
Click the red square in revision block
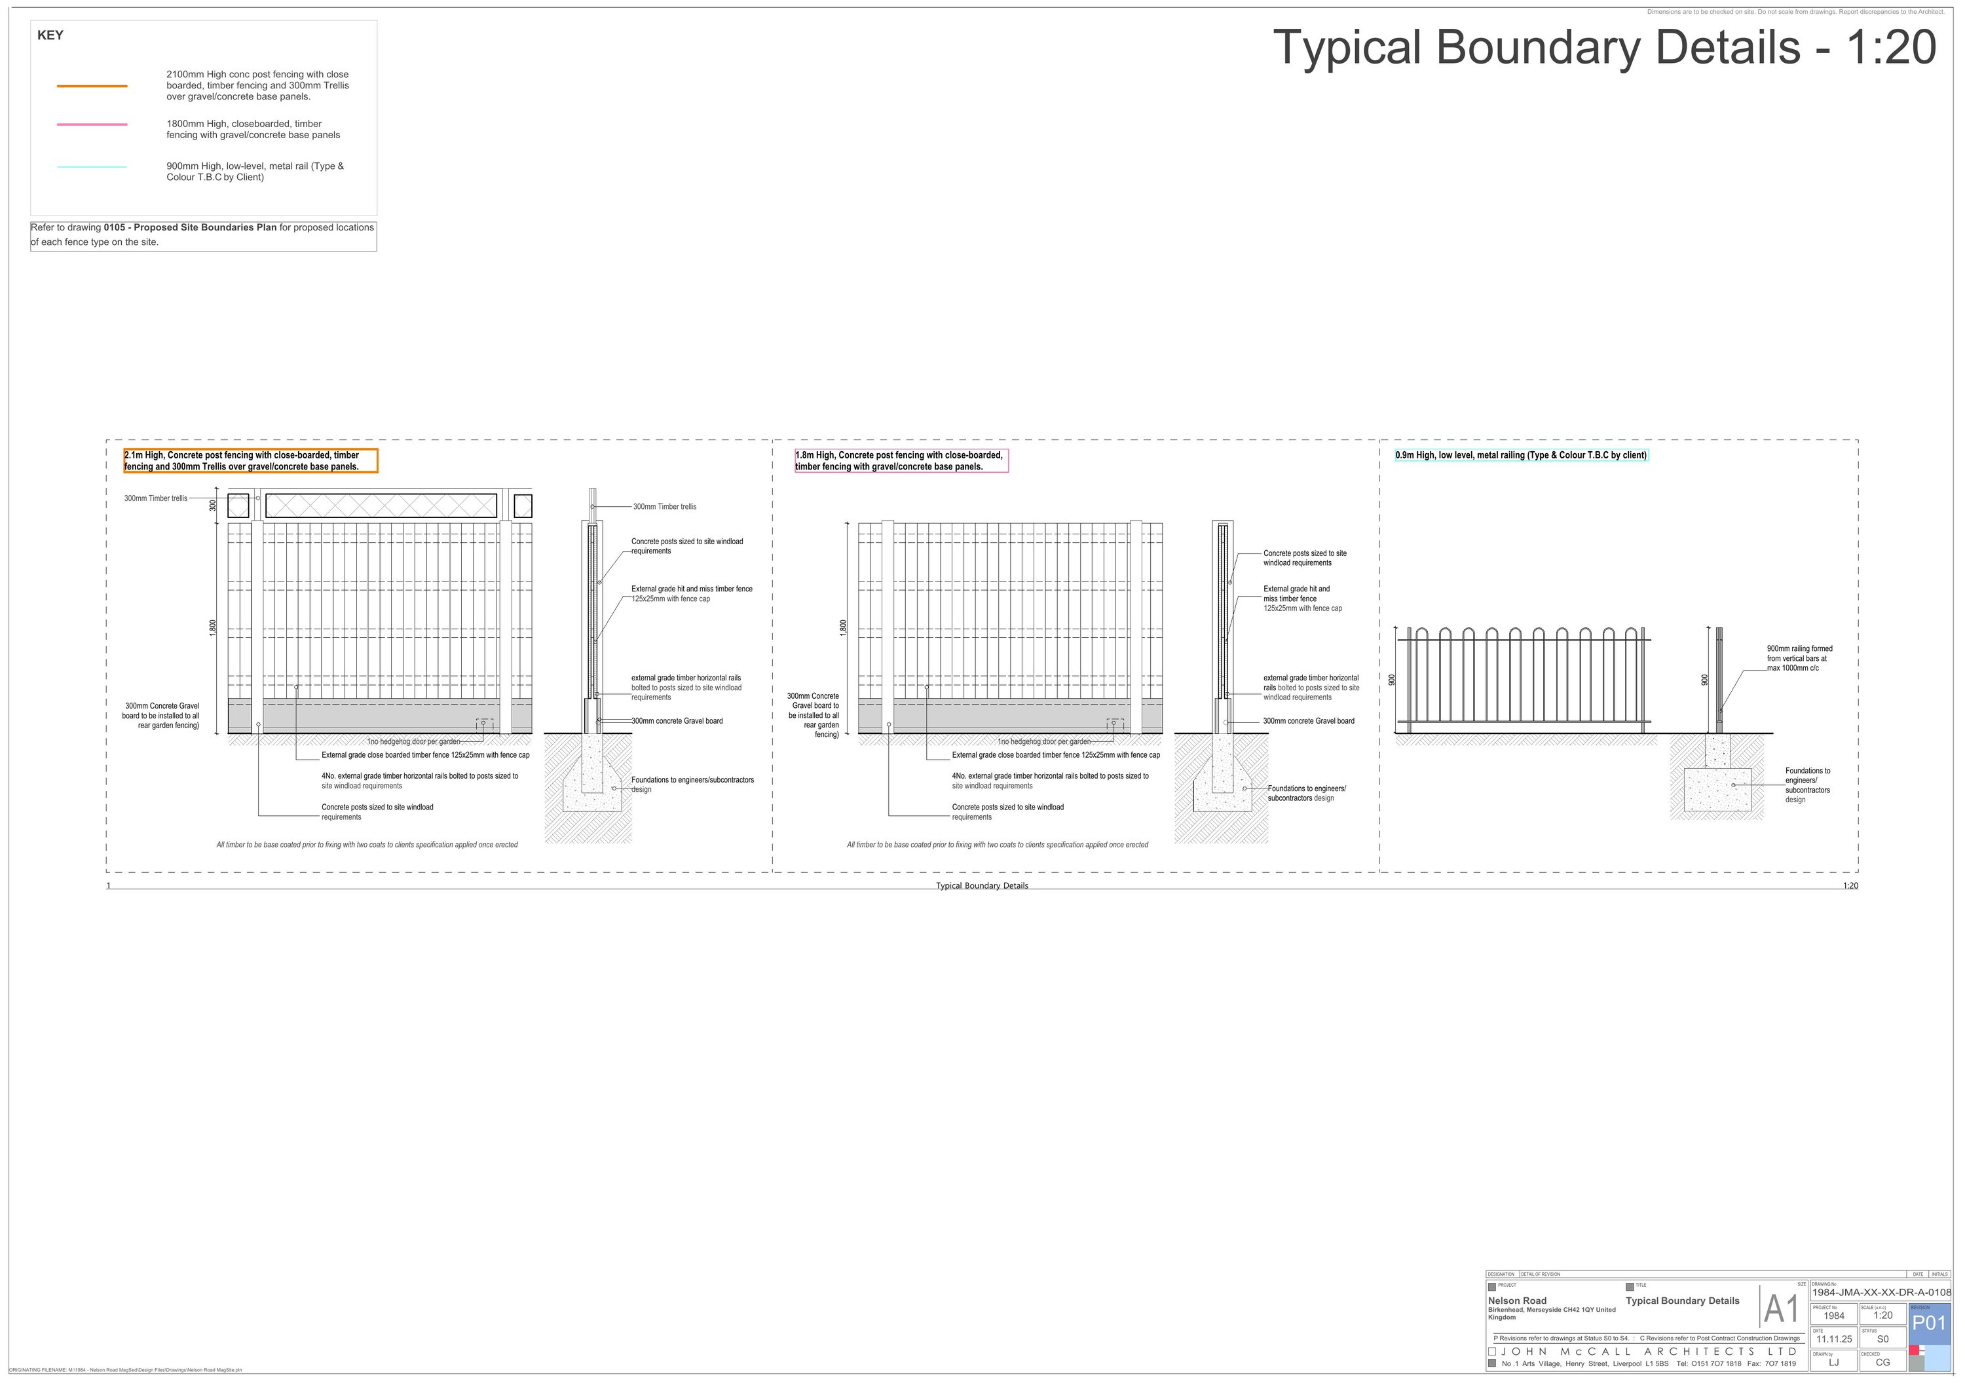1914,1350
